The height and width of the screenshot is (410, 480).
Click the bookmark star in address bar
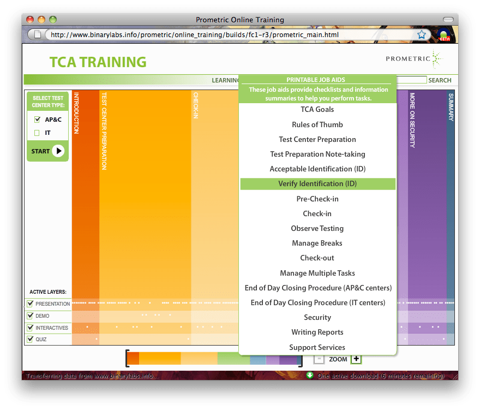pyautogui.click(x=422, y=34)
